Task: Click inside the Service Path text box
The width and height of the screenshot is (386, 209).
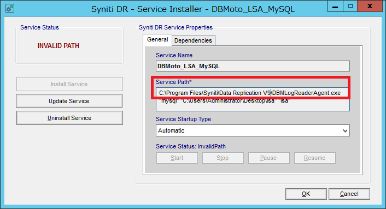Action: [253, 99]
